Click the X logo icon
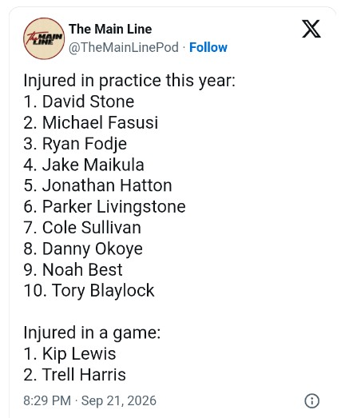The image size is (345, 418). point(311,29)
